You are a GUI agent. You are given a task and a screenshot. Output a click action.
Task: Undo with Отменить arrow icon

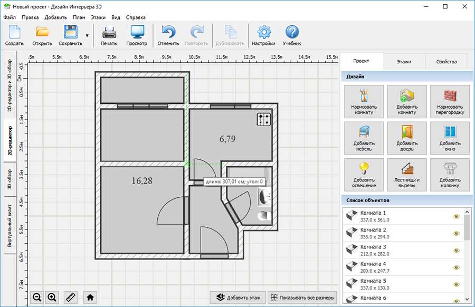point(168,35)
